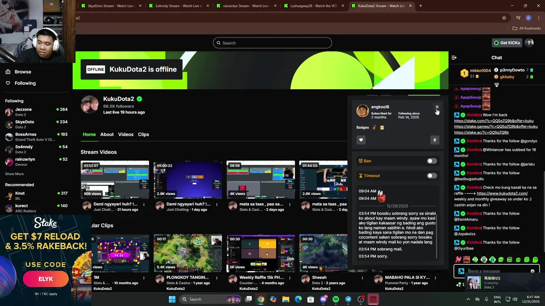Screen dimensions: 545x306
Task: Open the Weekly Raffle 15k clip thumbnail
Action: pos(261,253)
